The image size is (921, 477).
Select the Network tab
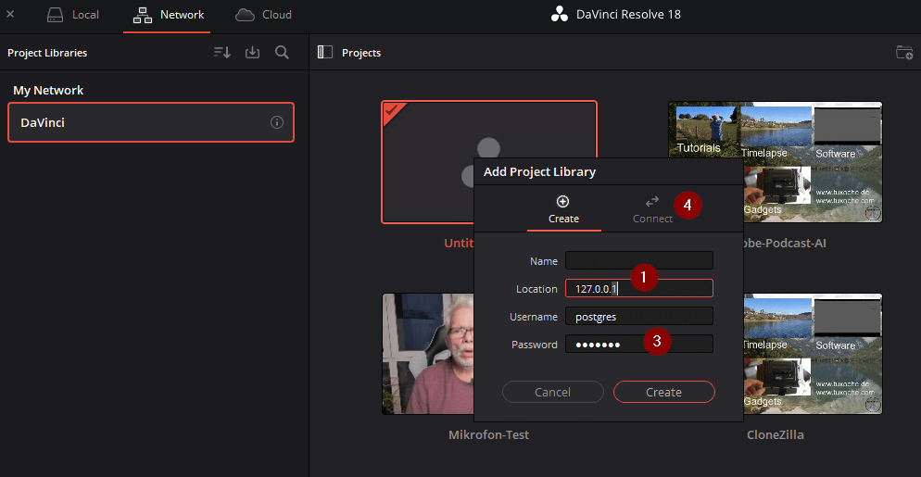pyautogui.click(x=167, y=15)
